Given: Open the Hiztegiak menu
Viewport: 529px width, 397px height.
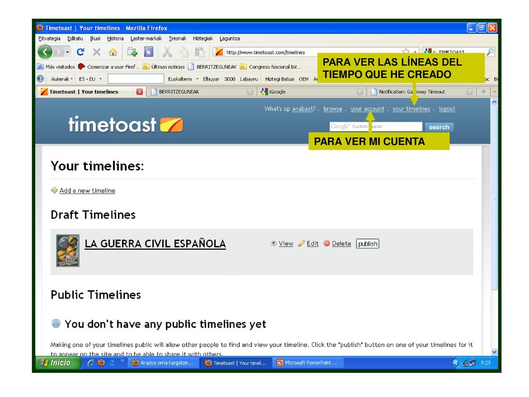Looking at the screenshot, I should coord(203,38).
